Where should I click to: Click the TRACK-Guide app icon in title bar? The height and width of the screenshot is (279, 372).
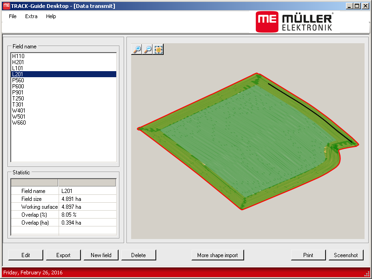pos(6,6)
